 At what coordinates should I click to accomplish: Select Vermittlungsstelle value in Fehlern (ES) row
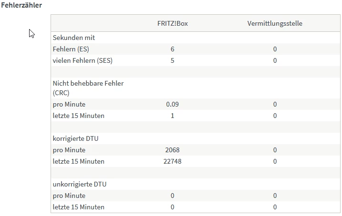pyautogui.click(x=275, y=49)
